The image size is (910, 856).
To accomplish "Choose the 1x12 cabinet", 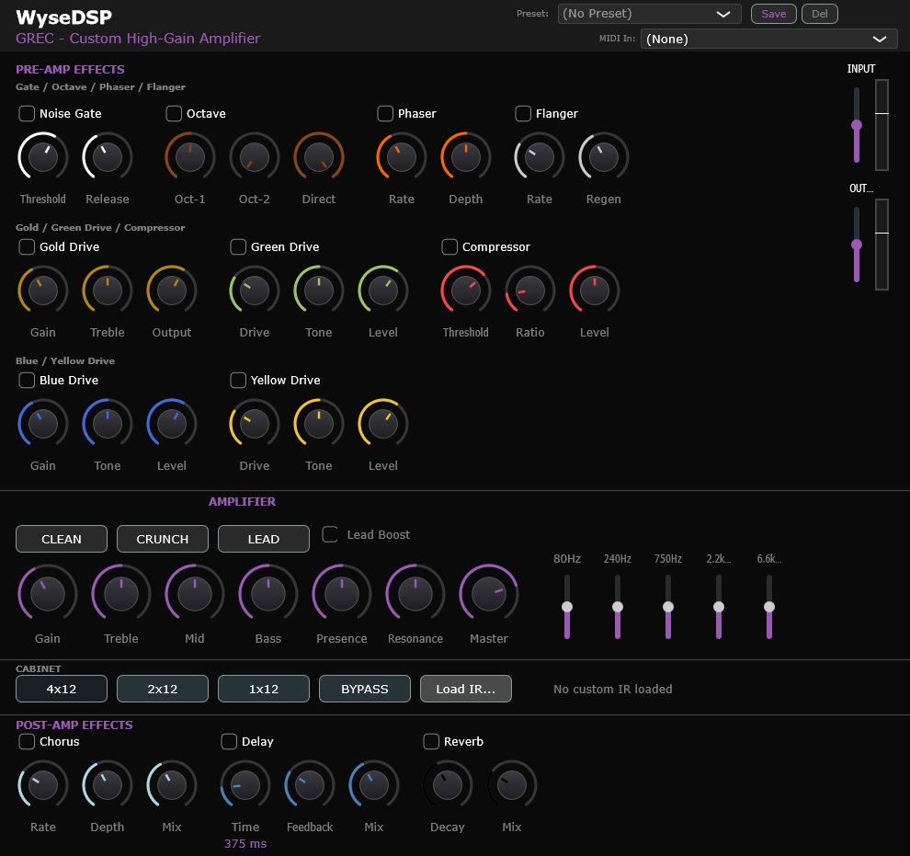I will (x=264, y=689).
